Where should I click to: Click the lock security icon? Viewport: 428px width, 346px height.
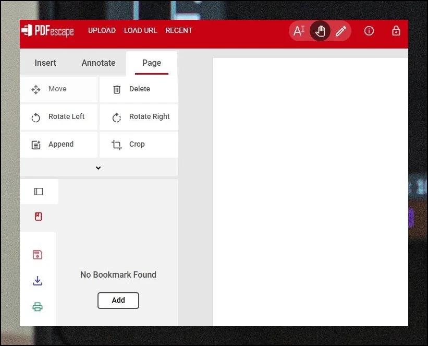click(396, 31)
